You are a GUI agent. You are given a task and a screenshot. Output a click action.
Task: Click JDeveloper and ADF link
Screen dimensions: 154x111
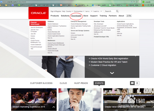[x=100, y=26]
